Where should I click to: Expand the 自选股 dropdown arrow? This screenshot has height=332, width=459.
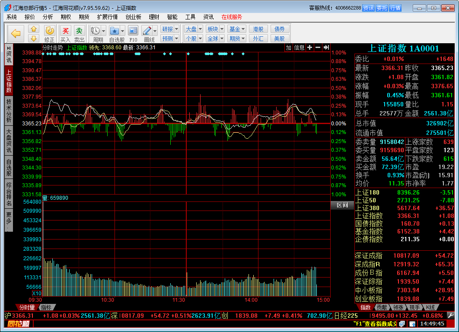[122, 31]
